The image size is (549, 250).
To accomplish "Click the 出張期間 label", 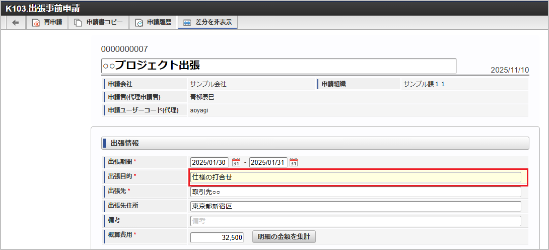I will click(120, 161).
